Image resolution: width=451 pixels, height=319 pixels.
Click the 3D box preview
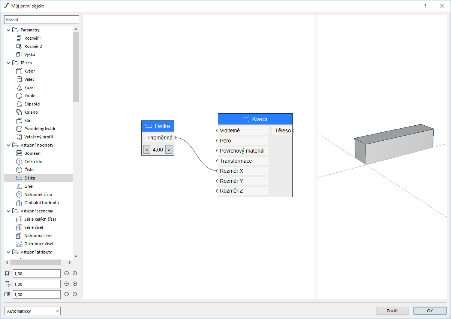394,144
